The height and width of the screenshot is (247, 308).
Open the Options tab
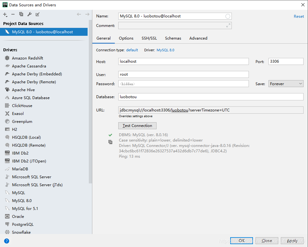(x=126, y=38)
